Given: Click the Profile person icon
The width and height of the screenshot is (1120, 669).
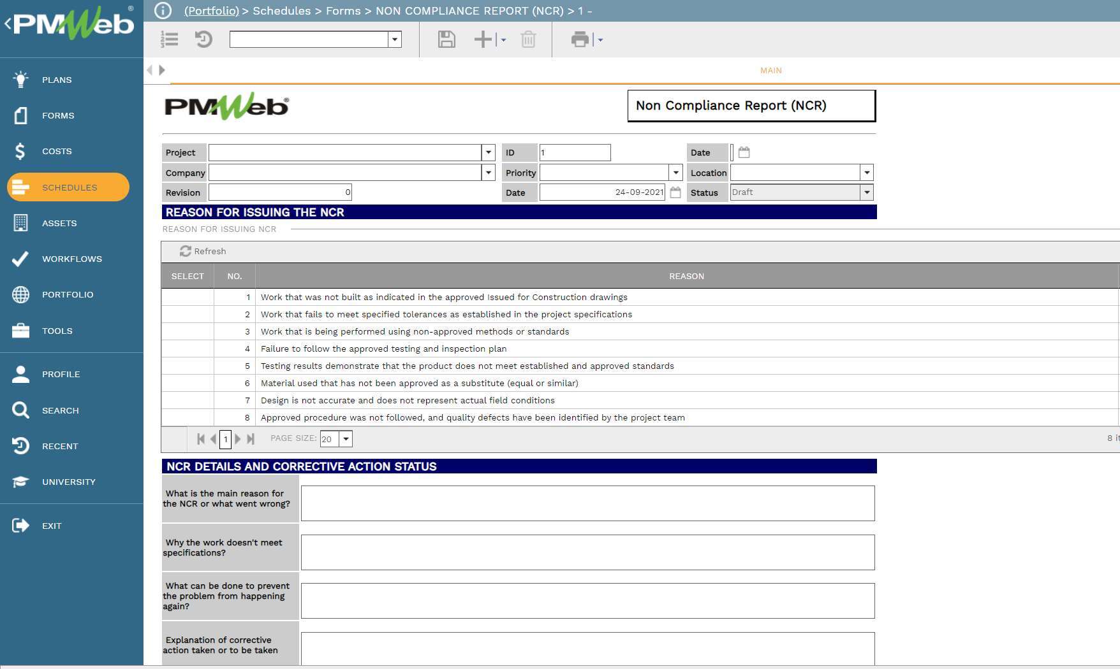Looking at the screenshot, I should click(x=20, y=374).
